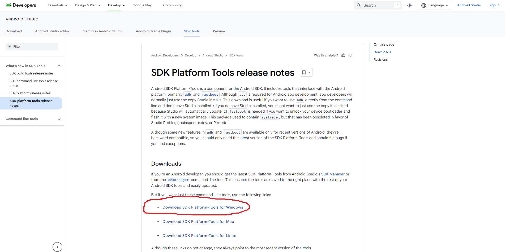The width and height of the screenshot is (505, 252).
Task: Download SDK Platform-Tools for Mac
Action: (198, 222)
